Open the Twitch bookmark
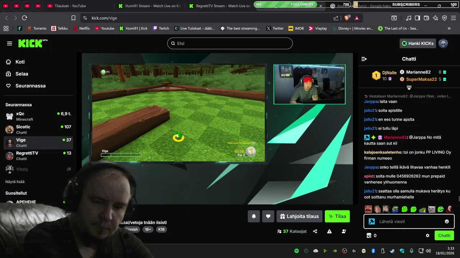The image size is (460, 258). tap(161, 28)
